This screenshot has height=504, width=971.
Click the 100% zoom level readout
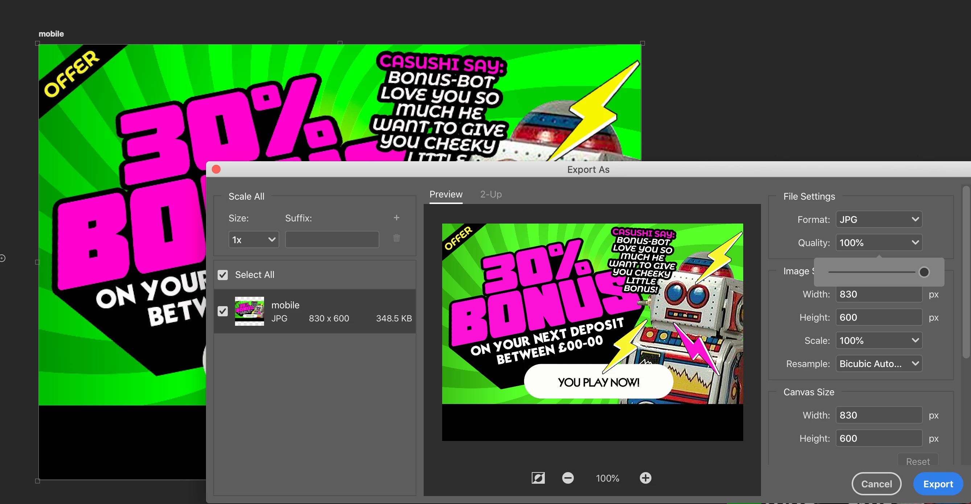(x=607, y=478)
